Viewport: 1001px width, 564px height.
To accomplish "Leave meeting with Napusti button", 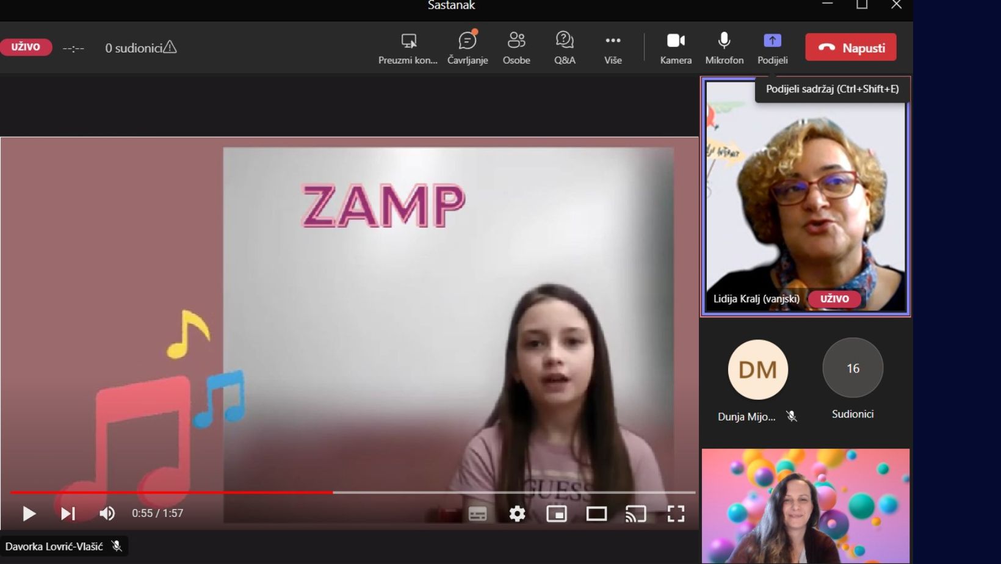I will [851, 48].
